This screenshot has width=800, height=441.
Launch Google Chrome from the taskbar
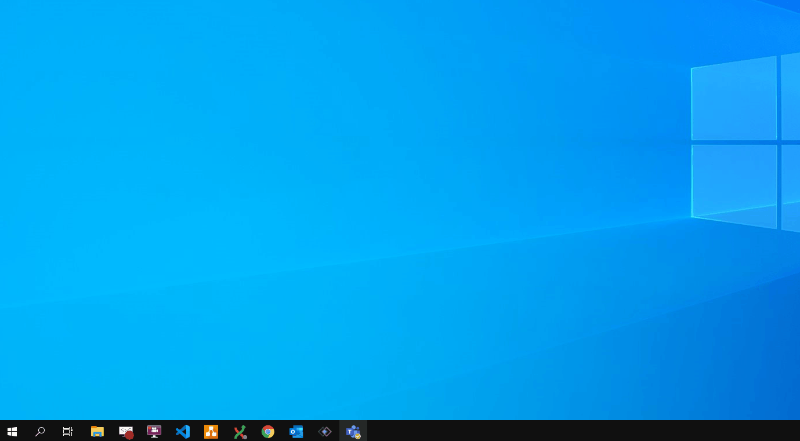[268, 431]
